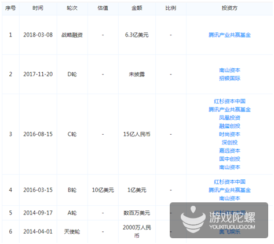Screen dimensions: 274x244
Task: Open the 国中创投 investor link
Action: point(229,159)
